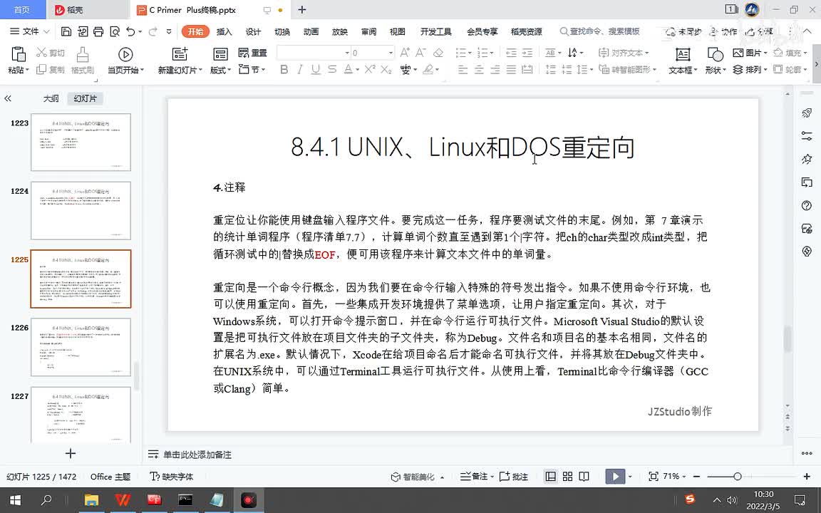Open the font size dropdown
The height and width of the screenshot is (513, 821).
click(x=391, y=53)
